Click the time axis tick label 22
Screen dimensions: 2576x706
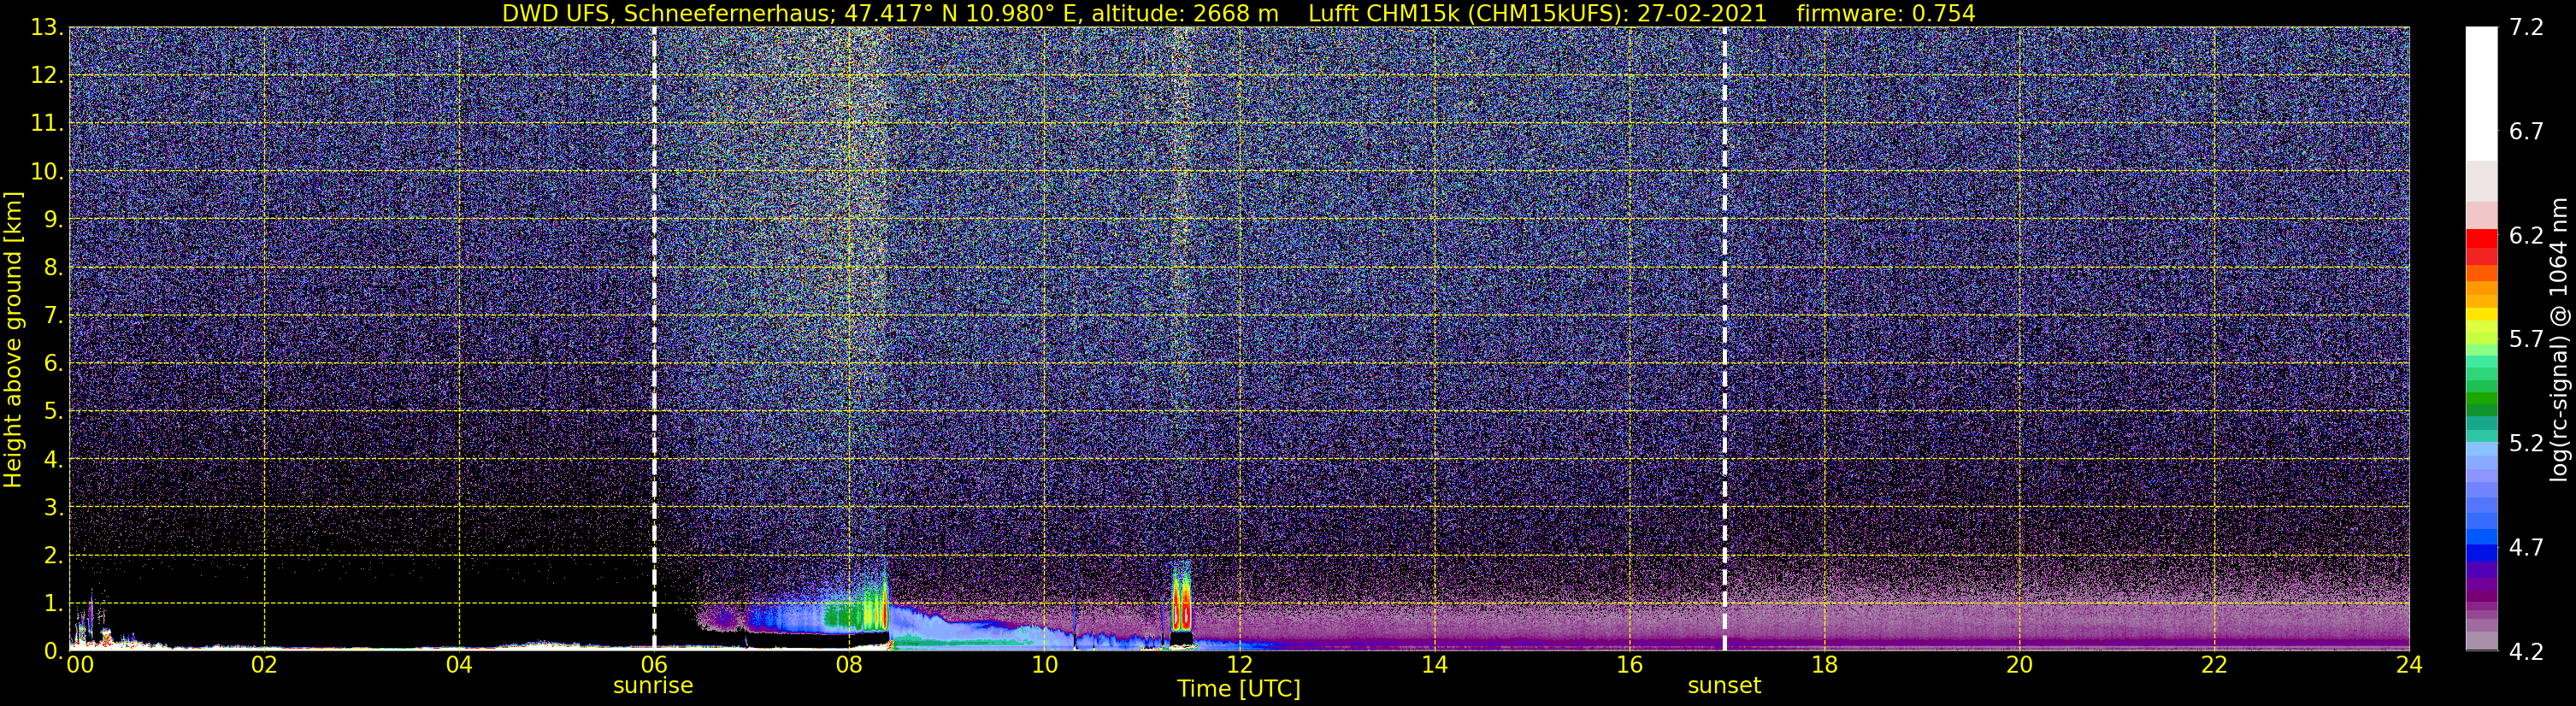pyautogui.click(x=2214, y=665)
